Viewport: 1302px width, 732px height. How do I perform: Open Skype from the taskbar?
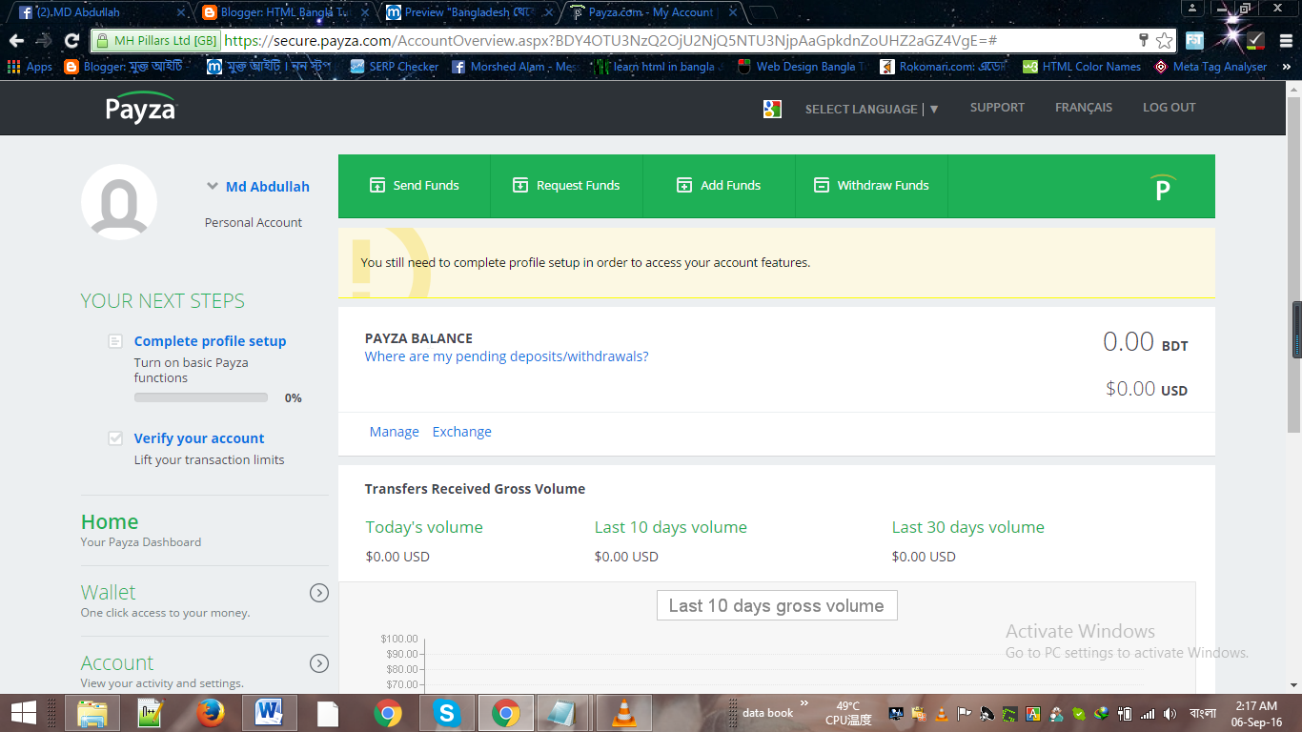[446, 713]
